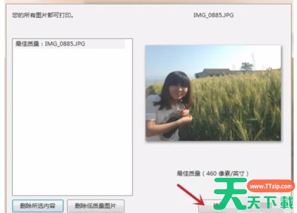Click the IMG_0885.JPG filename above the preview
The image size is (297, 213).
point(213,15)
